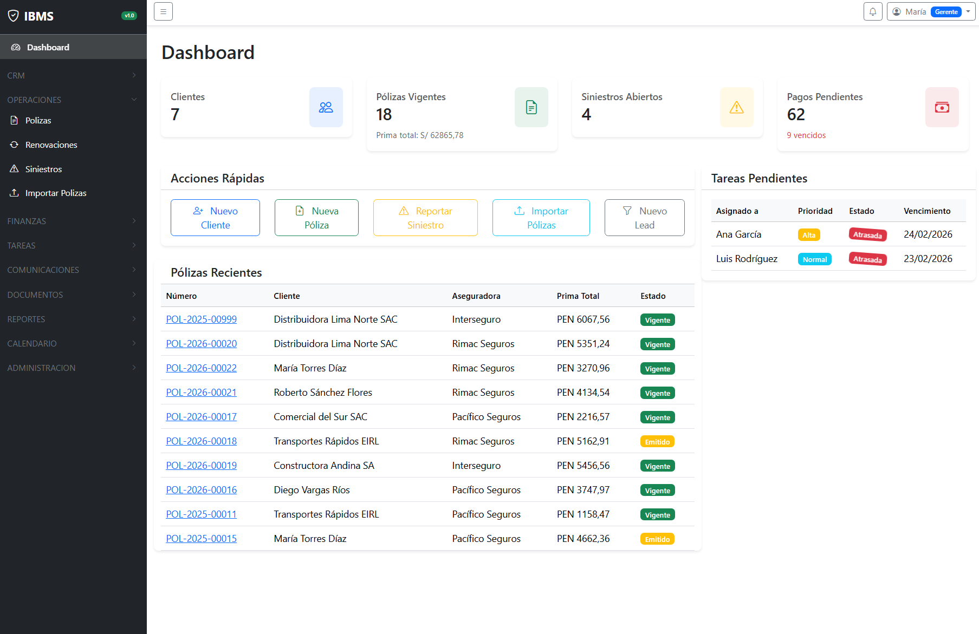Expand the CRM sidebar section

point(73,75)
